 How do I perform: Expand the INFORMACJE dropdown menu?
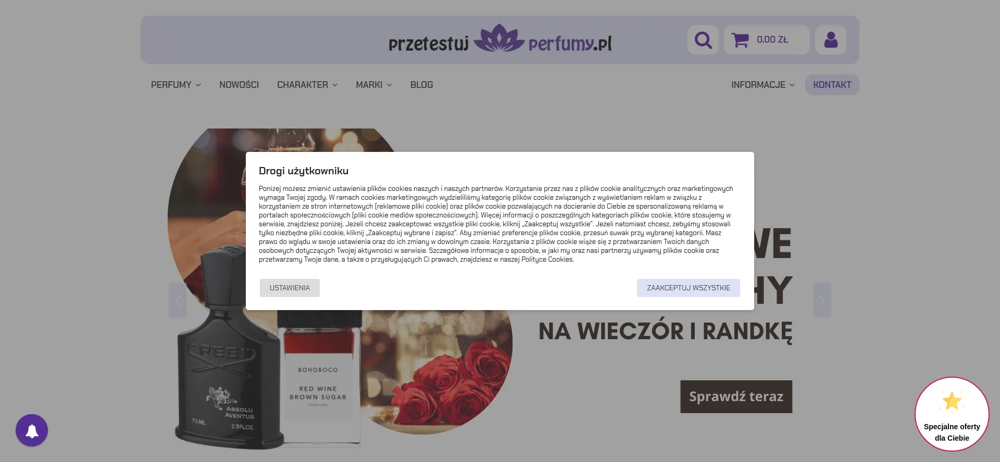pyautogui.click(x=763, y=85)
